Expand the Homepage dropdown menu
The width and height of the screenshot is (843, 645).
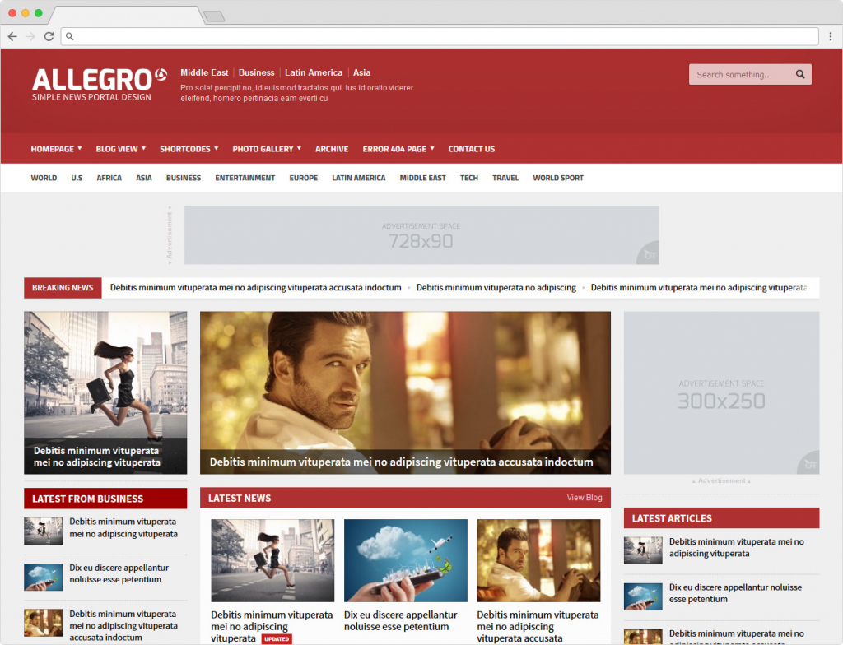pos(56,149)
